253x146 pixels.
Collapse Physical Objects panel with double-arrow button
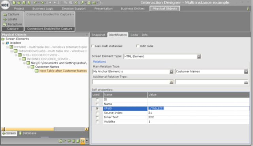(87, 35)
